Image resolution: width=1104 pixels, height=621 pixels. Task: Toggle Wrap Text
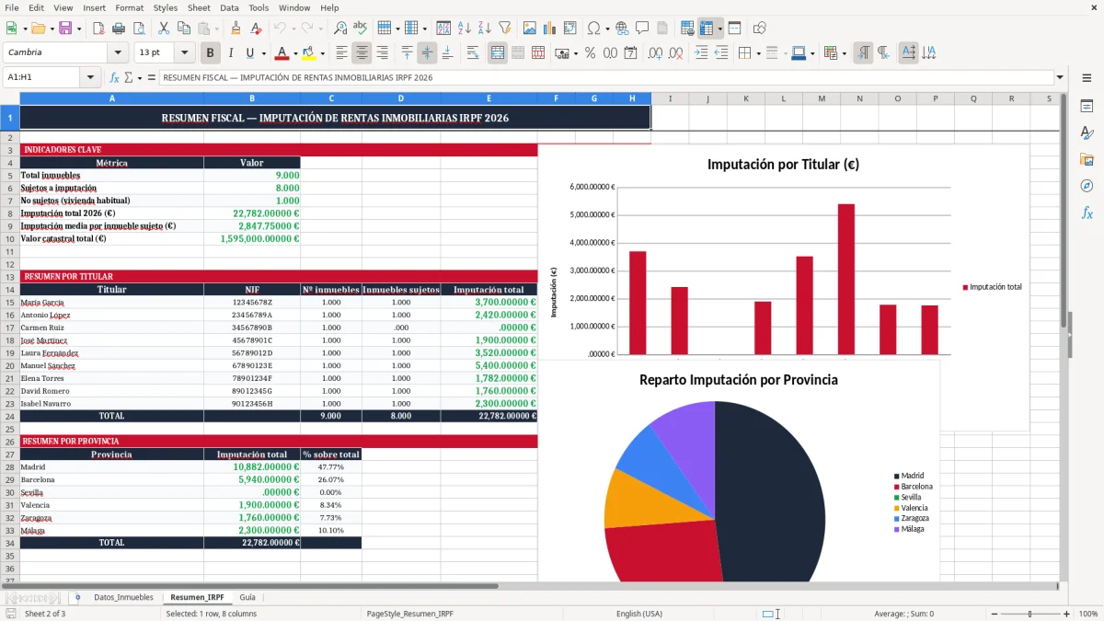tap(472, 53)
